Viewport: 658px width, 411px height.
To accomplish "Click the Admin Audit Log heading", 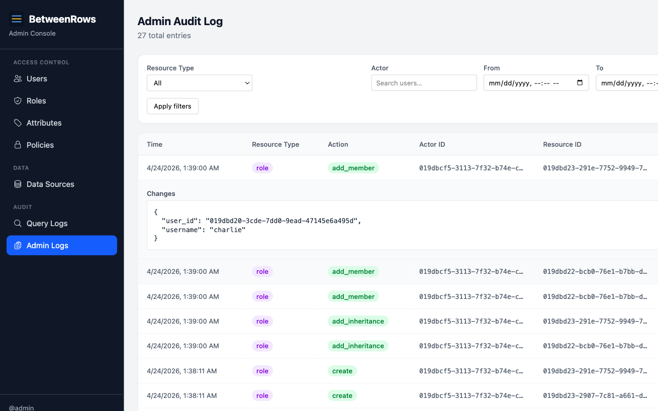I will (x=180, y=21).
